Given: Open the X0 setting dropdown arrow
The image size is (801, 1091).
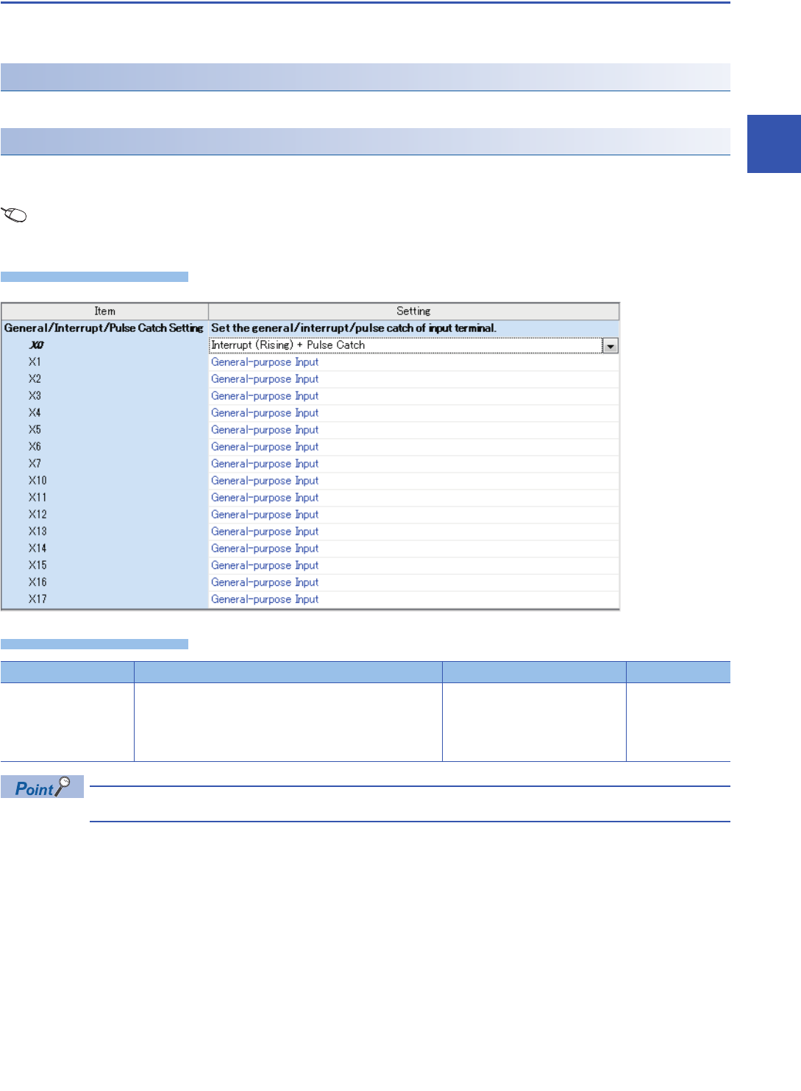Looking at the screenshot, I should coord(610,346).
